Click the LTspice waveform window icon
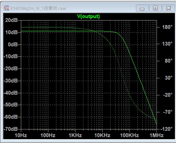176x143 pixels. [6, 8]
